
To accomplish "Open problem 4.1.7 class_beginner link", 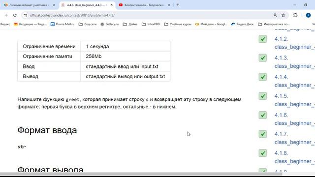I will click(x=294, y=138).
